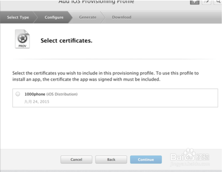Click the certificate date 九月 24, 2015
The width and height of the screenshot is (222, 172).
[x=37, y=101]
